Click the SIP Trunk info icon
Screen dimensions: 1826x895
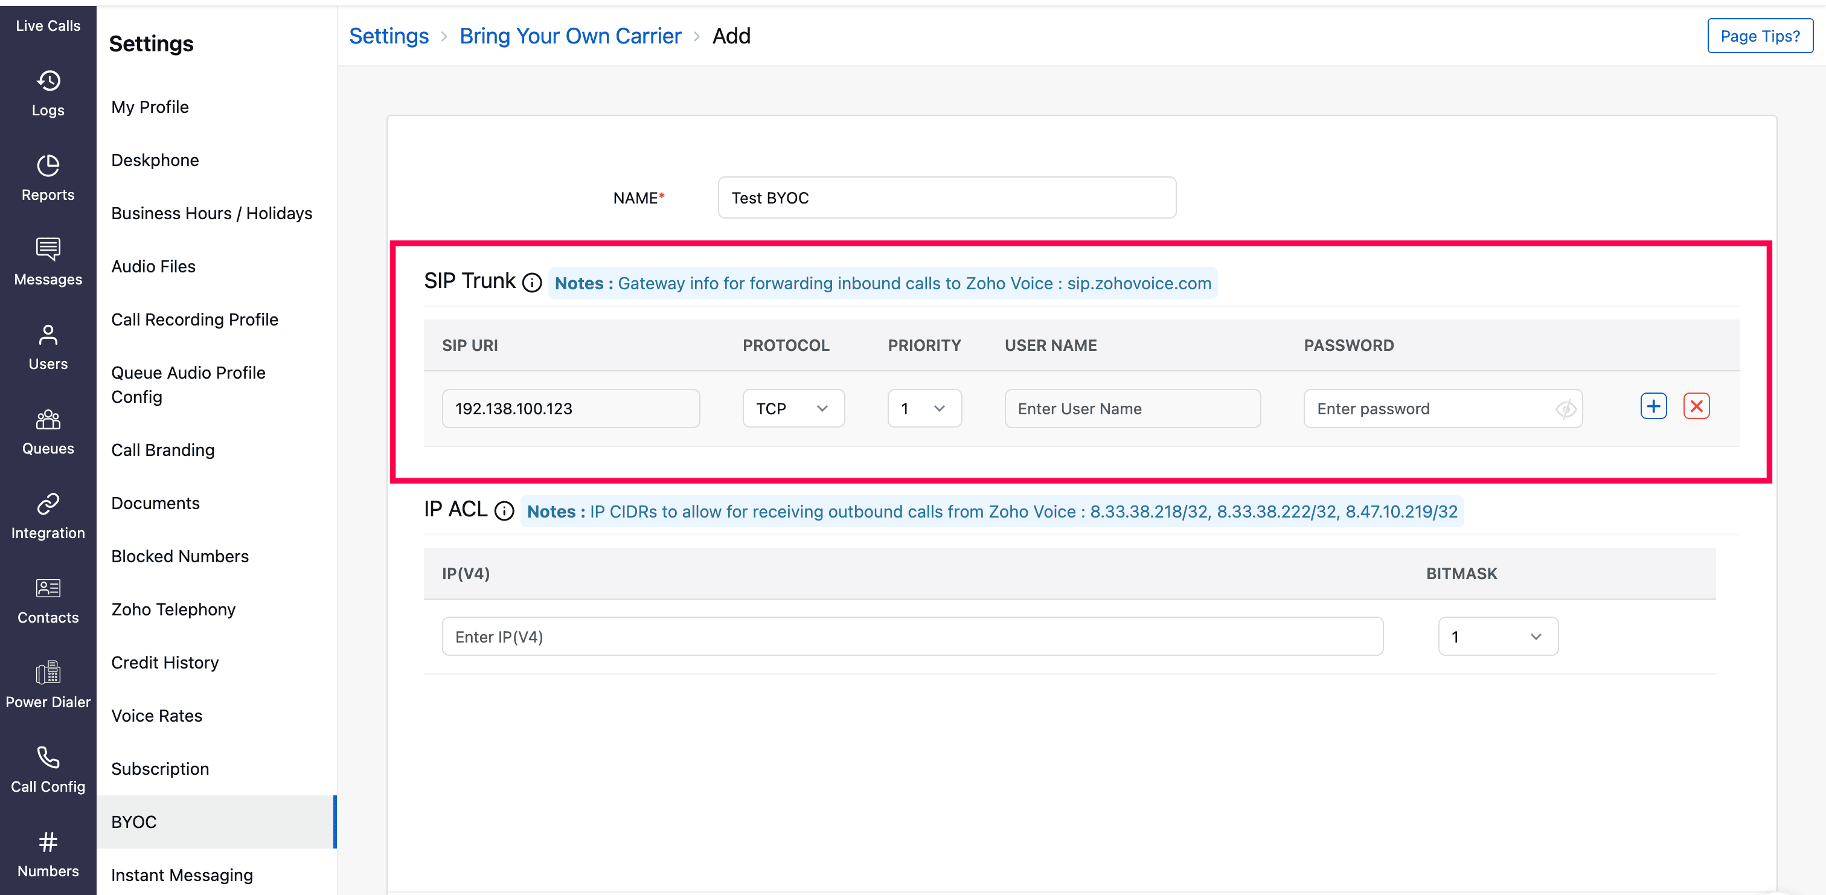[531, 283]
